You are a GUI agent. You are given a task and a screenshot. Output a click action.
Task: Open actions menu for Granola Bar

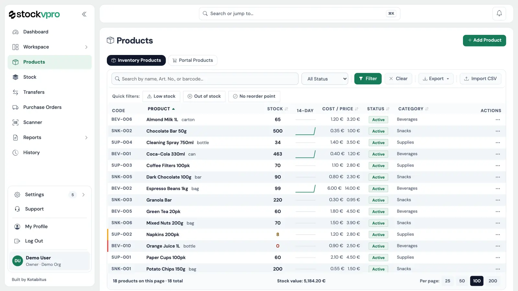pyautogui.click(x=498, y=200)
